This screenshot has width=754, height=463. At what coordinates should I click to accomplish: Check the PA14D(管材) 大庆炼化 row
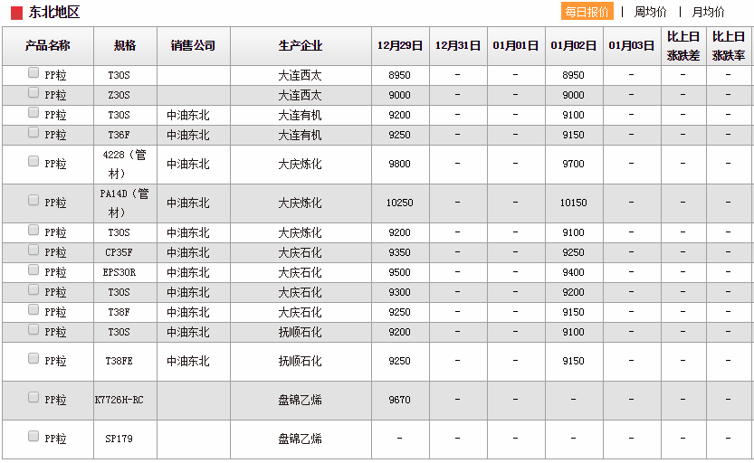pyautogui.click(x=33, y=200)
